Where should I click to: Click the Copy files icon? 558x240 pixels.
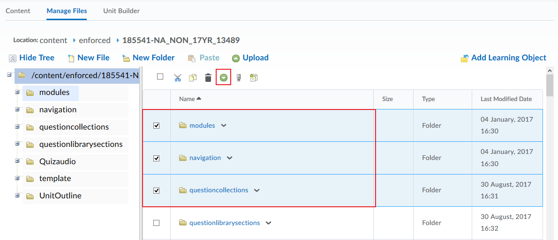coord(193,78)
